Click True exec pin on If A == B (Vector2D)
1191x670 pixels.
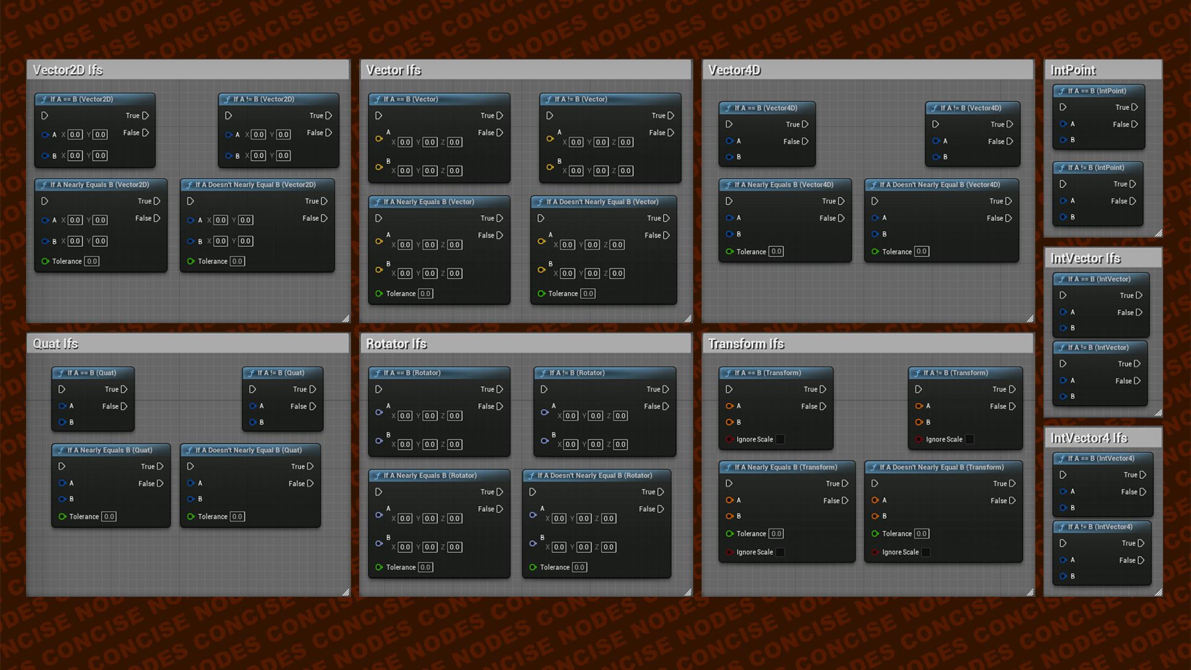coord(146,115)
